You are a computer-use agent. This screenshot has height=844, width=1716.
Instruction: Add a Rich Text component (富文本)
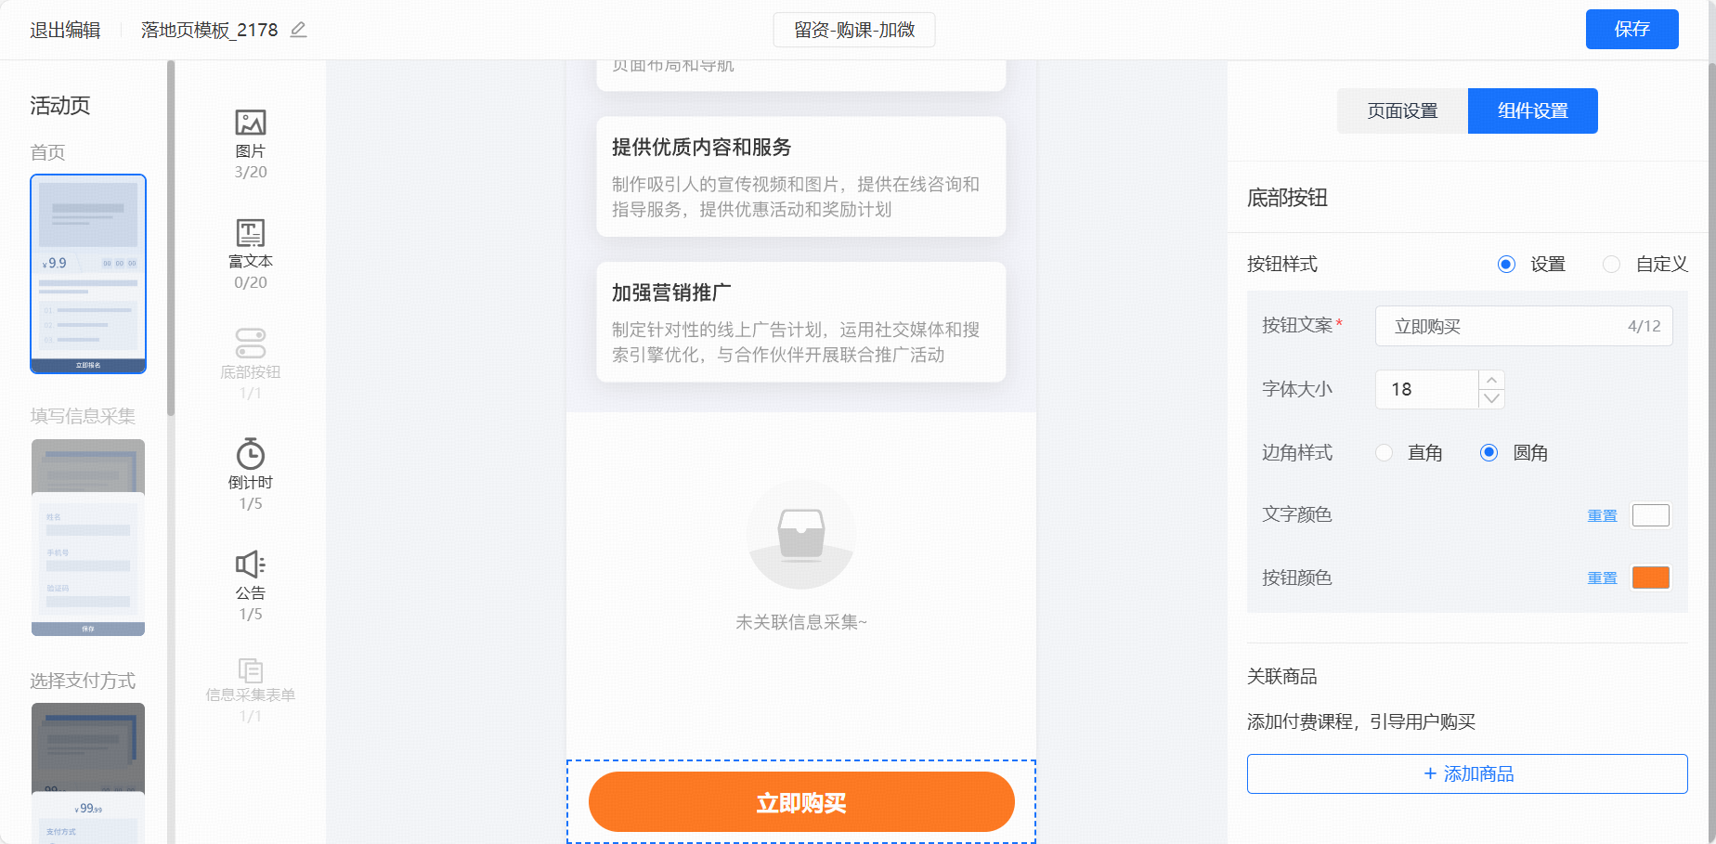(x=251, y=254)
